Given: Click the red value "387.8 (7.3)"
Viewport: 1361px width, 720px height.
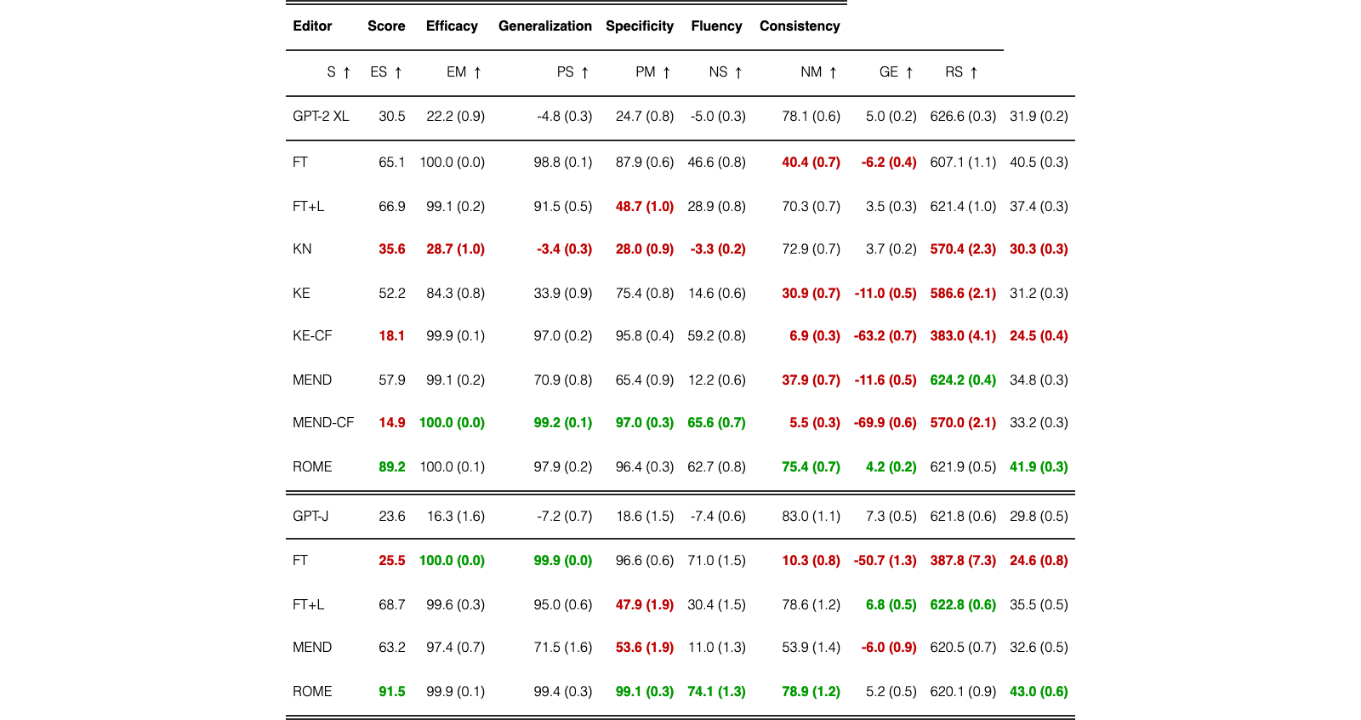Looking at the screenshot, I should click(x=963, y=561).
